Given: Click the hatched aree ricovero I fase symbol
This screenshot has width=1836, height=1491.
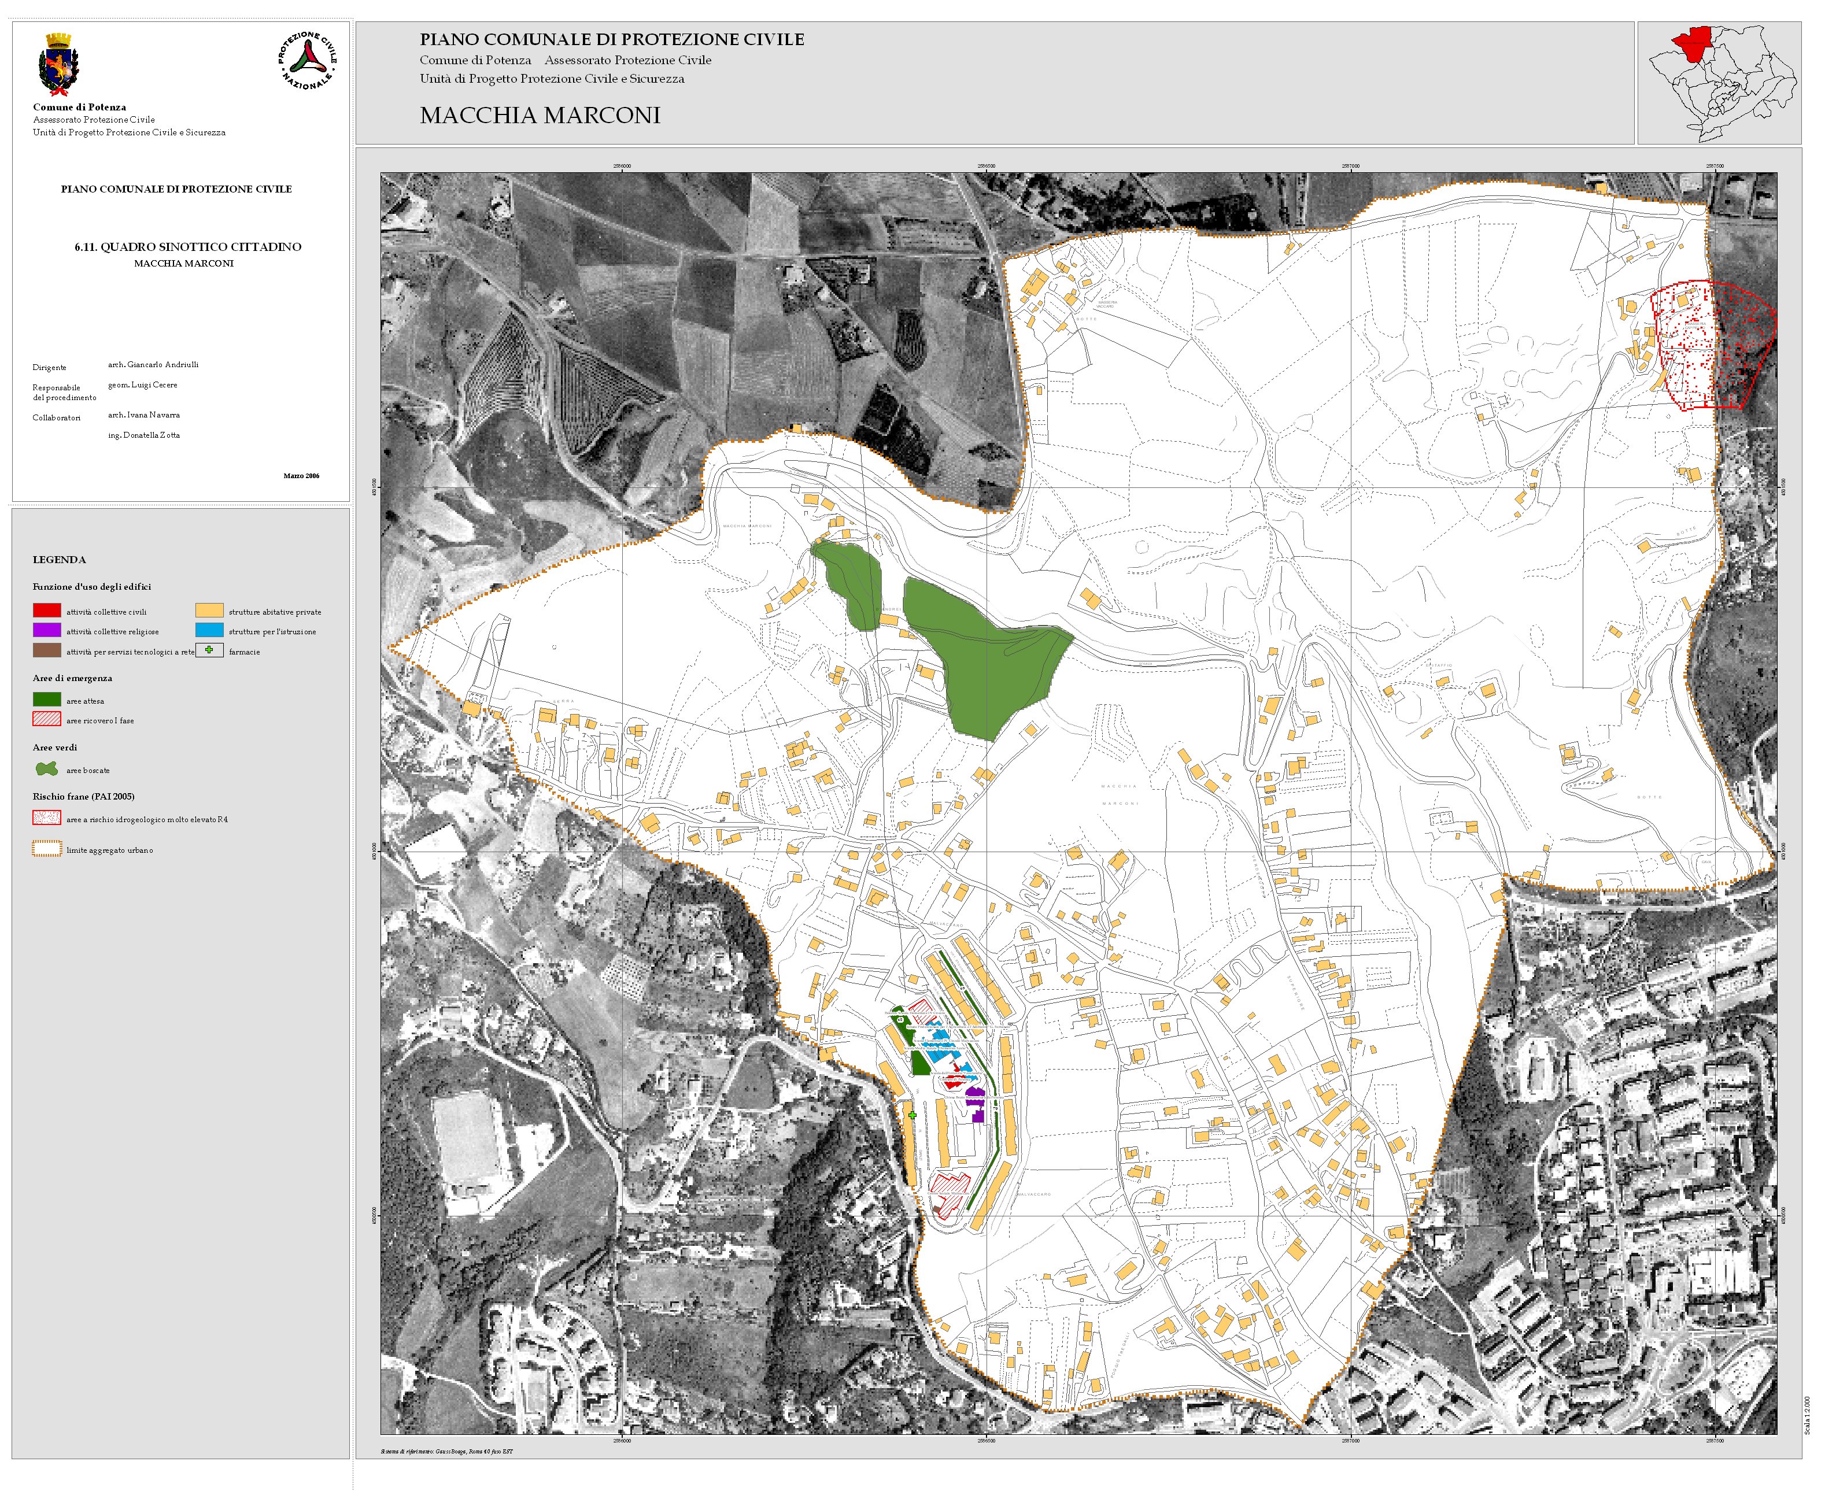Looking at the screenshot, I should click(46, 719).
